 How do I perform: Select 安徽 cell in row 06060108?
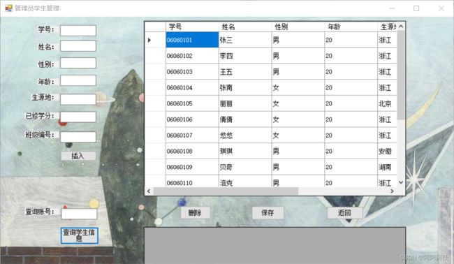[387, 151]
